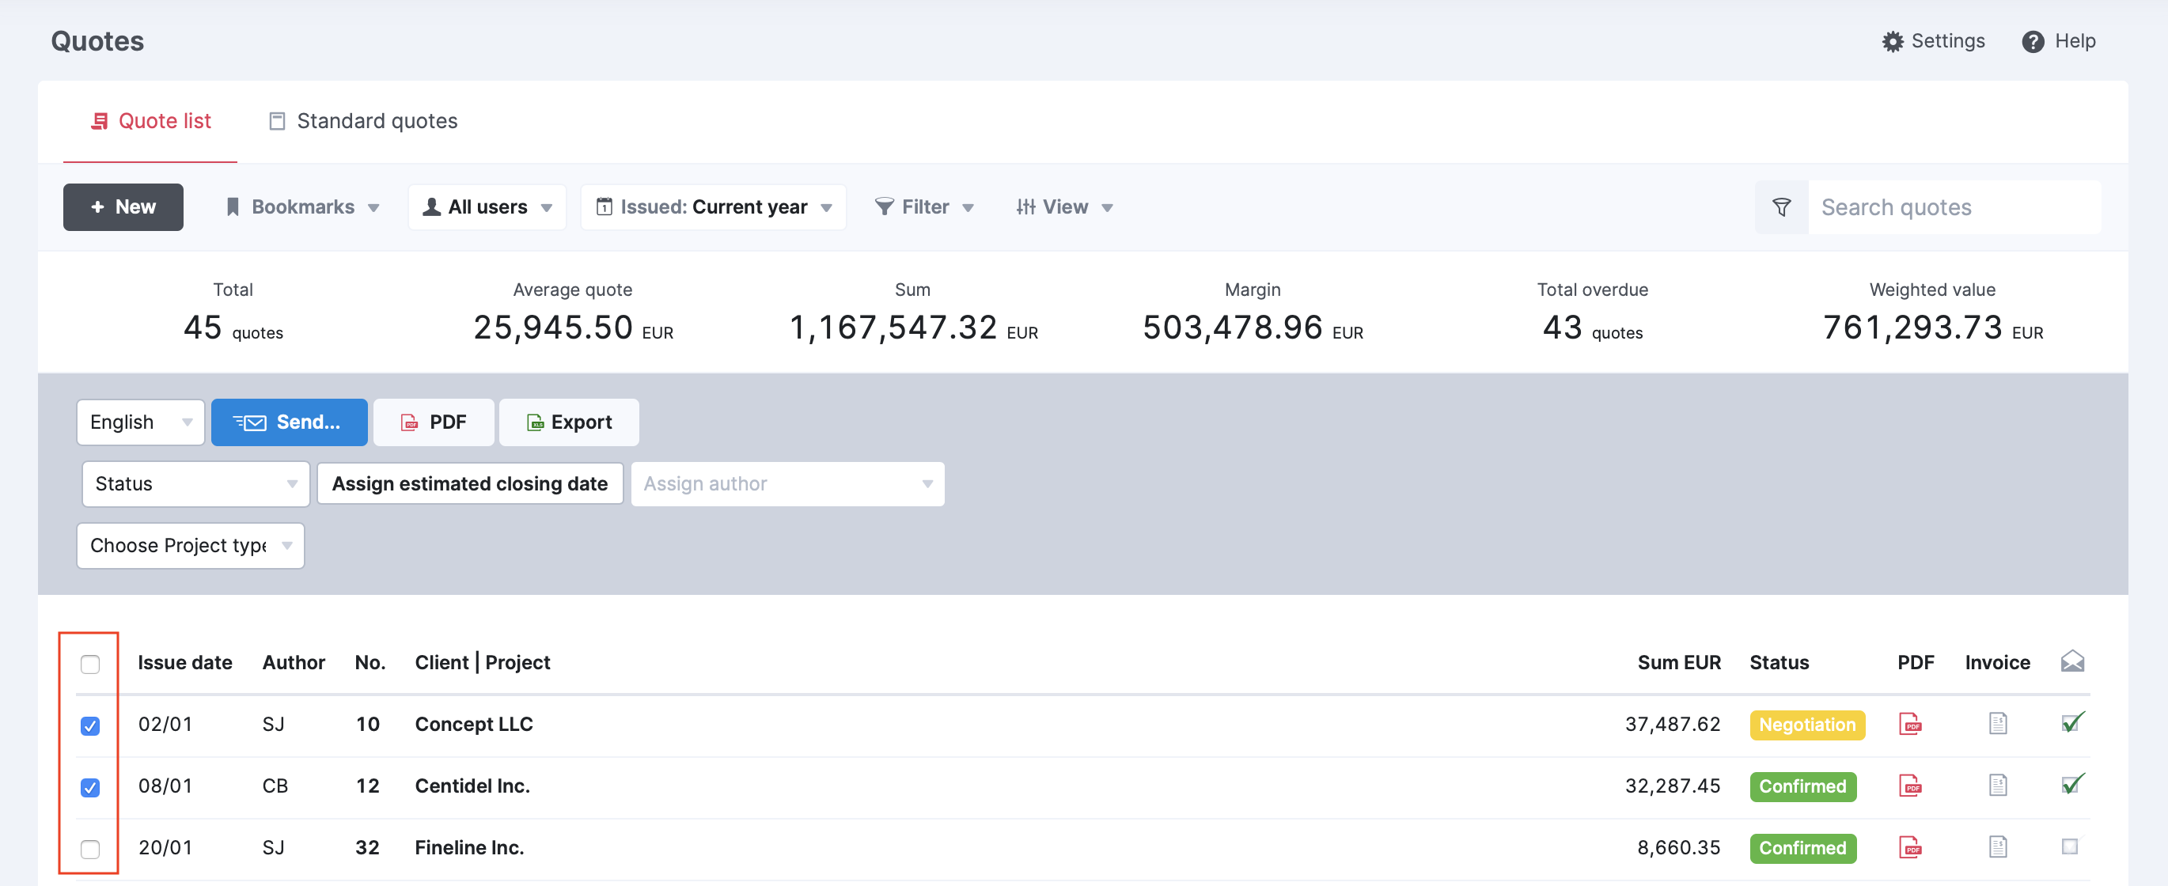
Task: Expand the Bookmarks dropdown
Action: click(x=303, y=207)
